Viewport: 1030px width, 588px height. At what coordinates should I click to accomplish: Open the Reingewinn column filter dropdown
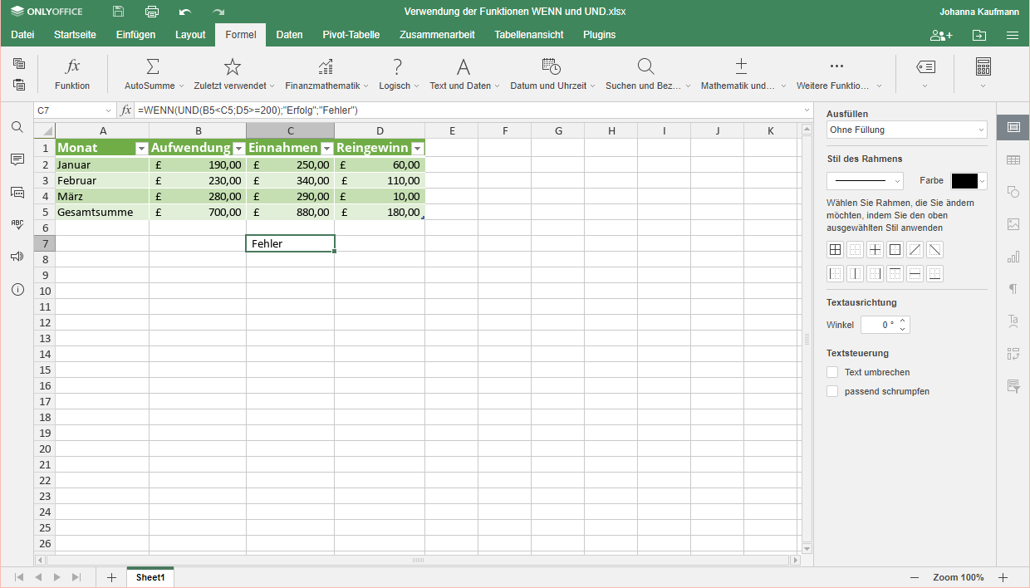417,148
